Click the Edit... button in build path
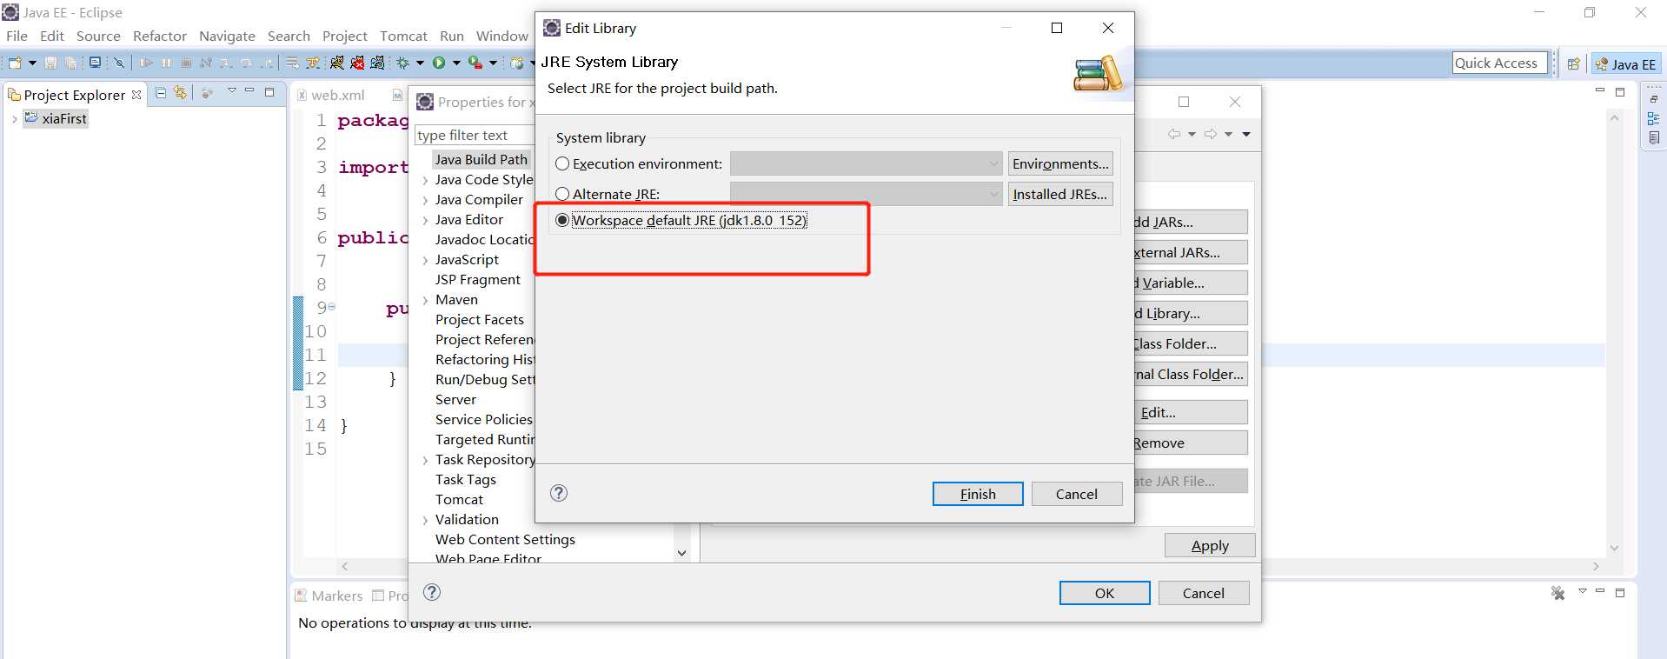 pyautogui.click(x=1191, y=412)
